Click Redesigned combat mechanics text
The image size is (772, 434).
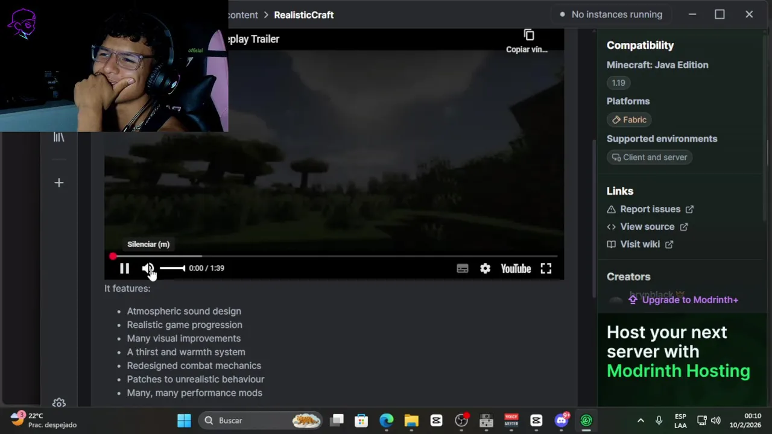tap(194, 366)
